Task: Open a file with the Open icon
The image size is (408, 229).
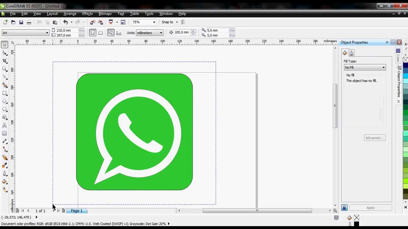Action: [x=13, y=22]
